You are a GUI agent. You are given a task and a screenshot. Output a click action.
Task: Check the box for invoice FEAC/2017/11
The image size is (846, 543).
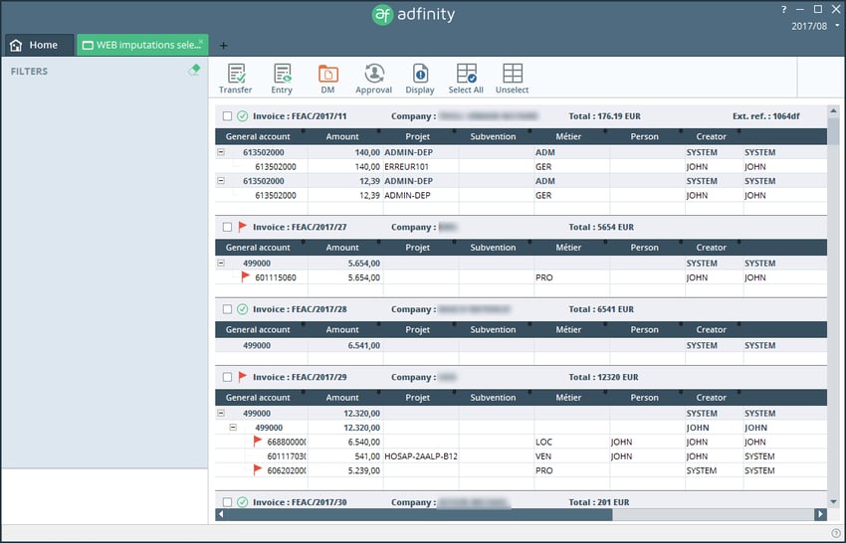tap(228, 116)
